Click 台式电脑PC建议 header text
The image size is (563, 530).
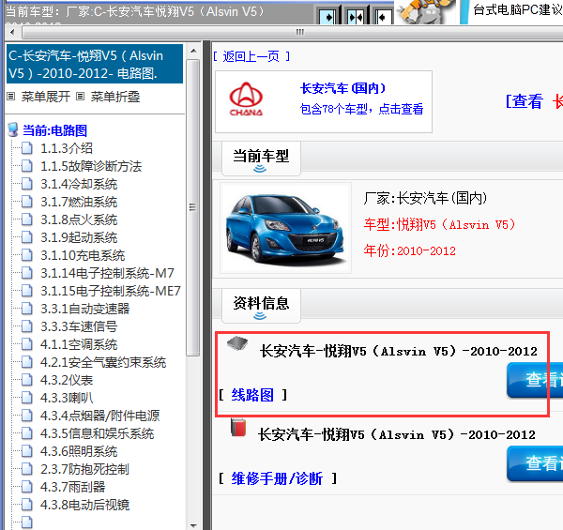[517, 9]
